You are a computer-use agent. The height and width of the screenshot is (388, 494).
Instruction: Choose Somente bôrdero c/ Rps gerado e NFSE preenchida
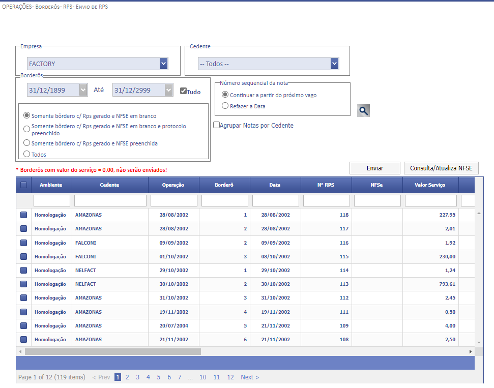tap(27, 143)
